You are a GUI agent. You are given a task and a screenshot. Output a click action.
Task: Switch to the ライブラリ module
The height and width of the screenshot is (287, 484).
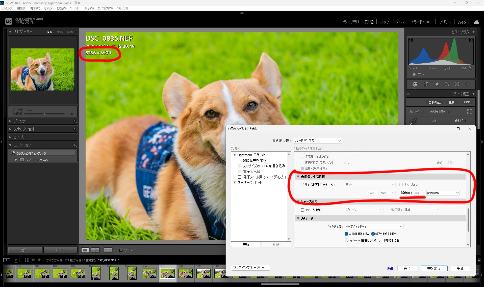(351, 22)
